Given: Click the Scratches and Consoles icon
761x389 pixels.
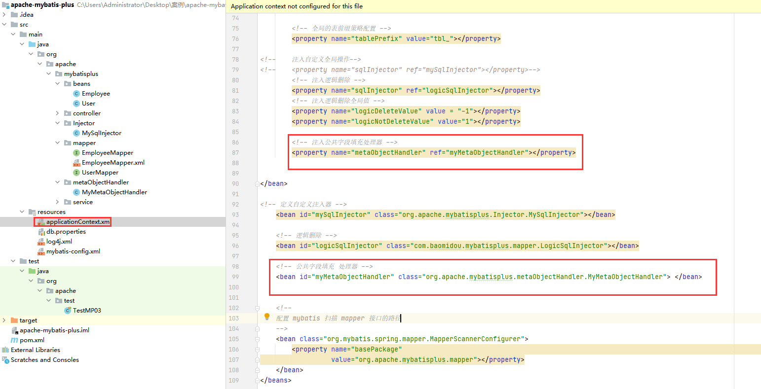Looking at the screenshot, I should click(x=6, y=359).
